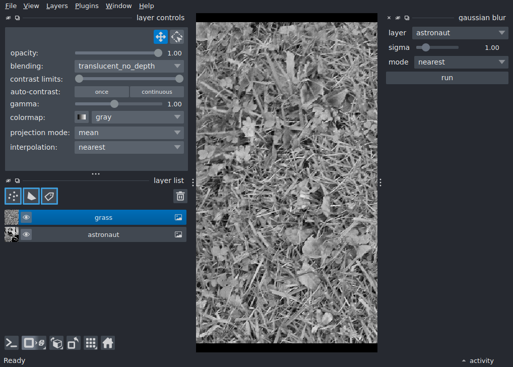Open the Layers menu
This screenshot has width=513, height=367.
[x=57, y=6]
